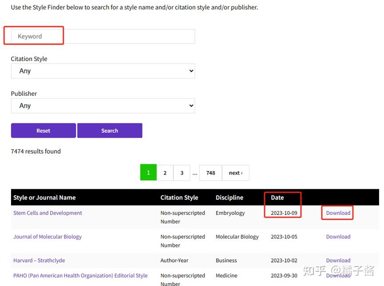Click the Keyword search input field
The width and height of the screenshot is (384, 286).
pyautogui.click(x=103, y=36)
